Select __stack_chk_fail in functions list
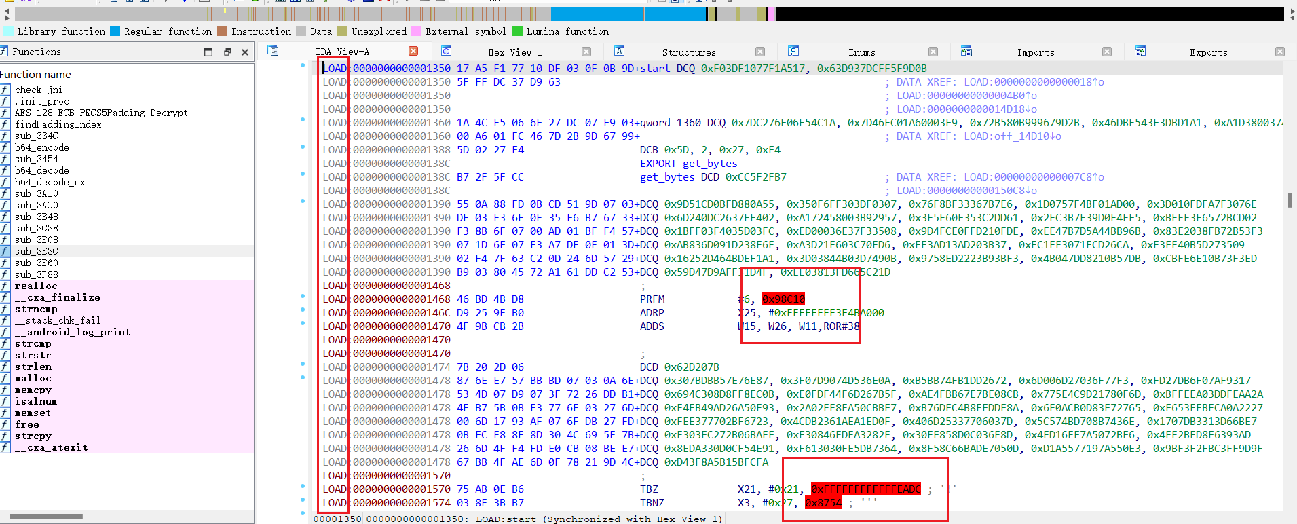Screen dimensions: 1297x524 pyautogui.click(x=57, y=320)
